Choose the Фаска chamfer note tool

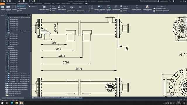53,6
